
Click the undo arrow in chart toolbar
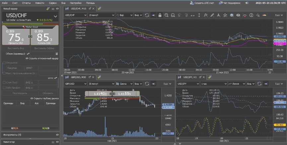coord(179,15)
